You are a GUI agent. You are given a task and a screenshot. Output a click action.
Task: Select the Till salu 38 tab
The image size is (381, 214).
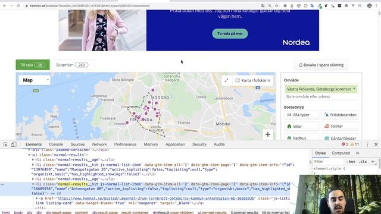pyautogui.click(x=33, y=65)
